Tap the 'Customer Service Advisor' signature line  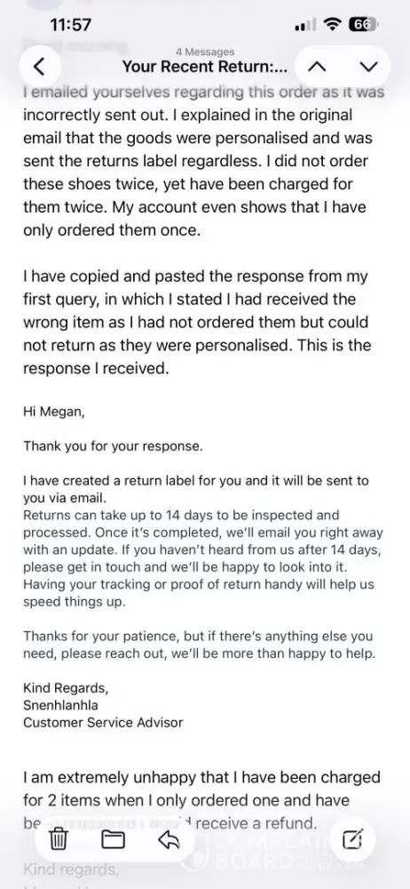[103, 722]
